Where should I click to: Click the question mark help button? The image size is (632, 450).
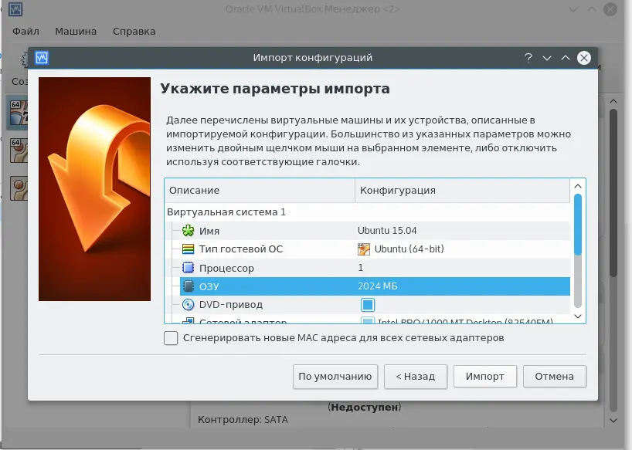(528, 58)
